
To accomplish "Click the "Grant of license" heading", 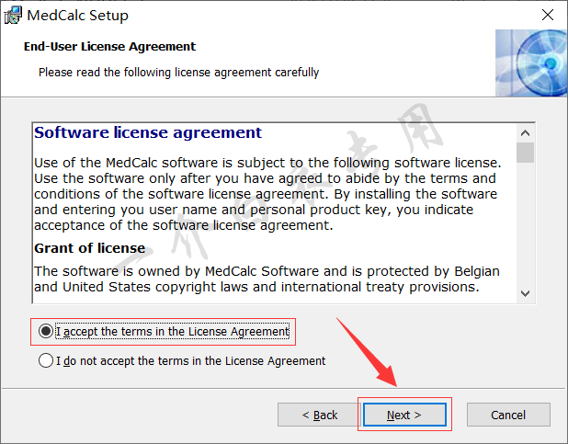I will coord(90,248).
